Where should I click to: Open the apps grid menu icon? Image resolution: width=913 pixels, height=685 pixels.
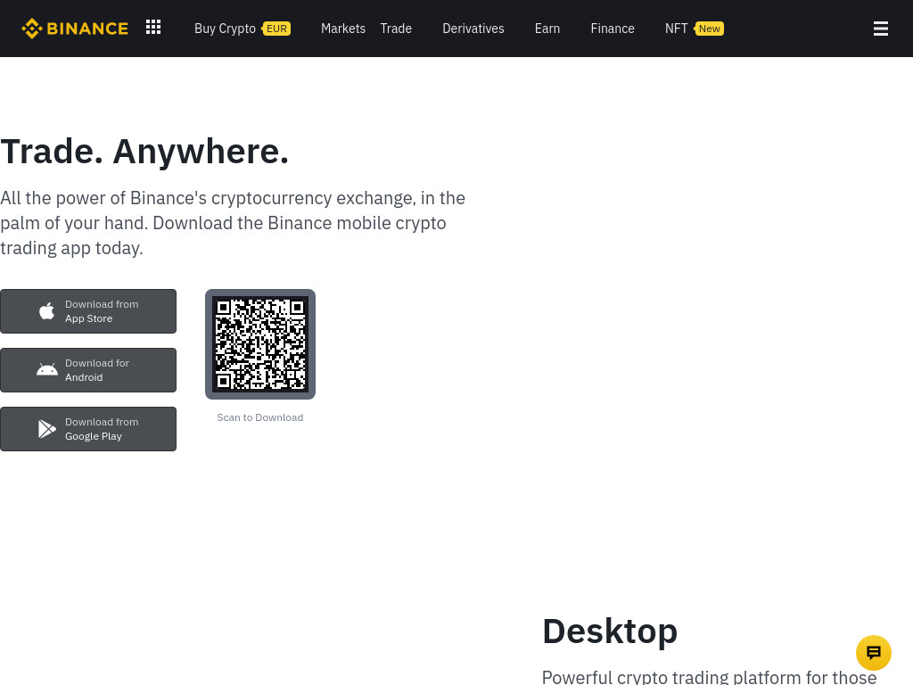pyautogui.click(x=153, y=28)
